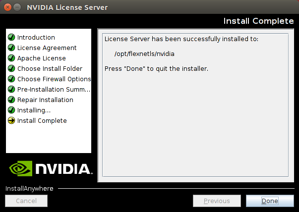
Task: Click the check icon for Choose Firewall Options
Action: click(x=11, y=79)
